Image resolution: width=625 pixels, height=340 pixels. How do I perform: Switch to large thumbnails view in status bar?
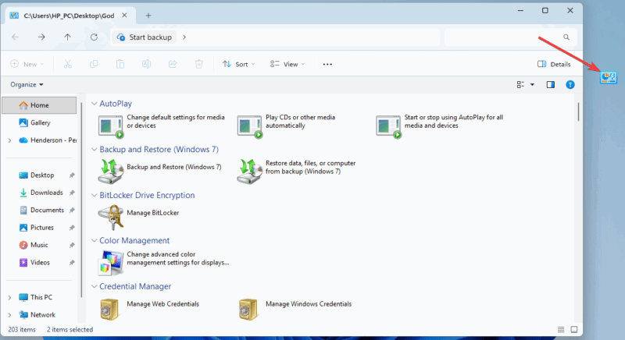click(x=574, y=329)
